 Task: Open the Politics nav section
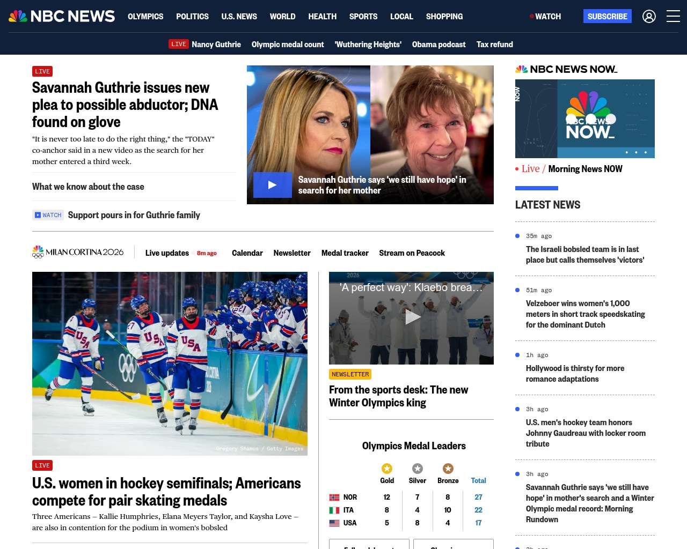click(192, 17)
